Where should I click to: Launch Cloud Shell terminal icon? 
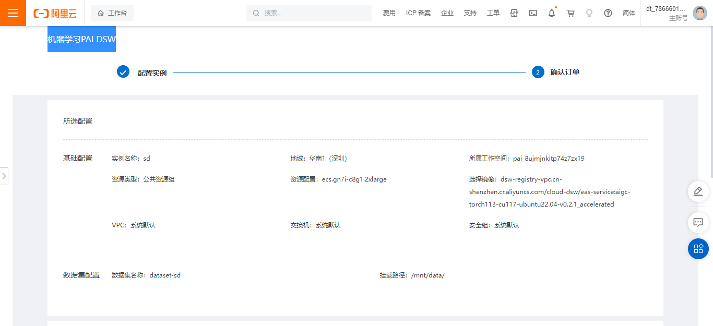coord(533,13)
